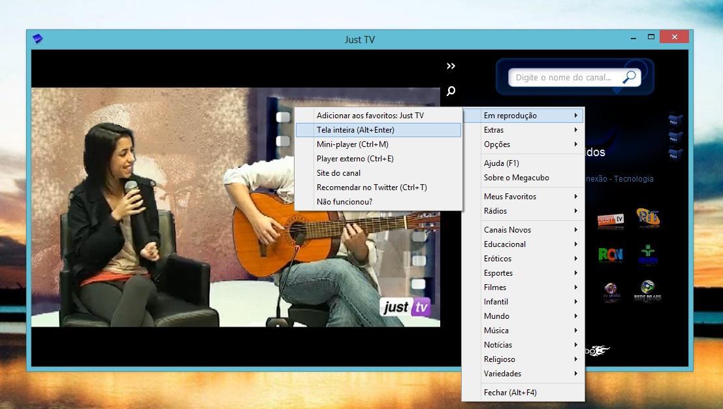Open the Variedades category
Screen dimensions: 723x409
[523, 373]
